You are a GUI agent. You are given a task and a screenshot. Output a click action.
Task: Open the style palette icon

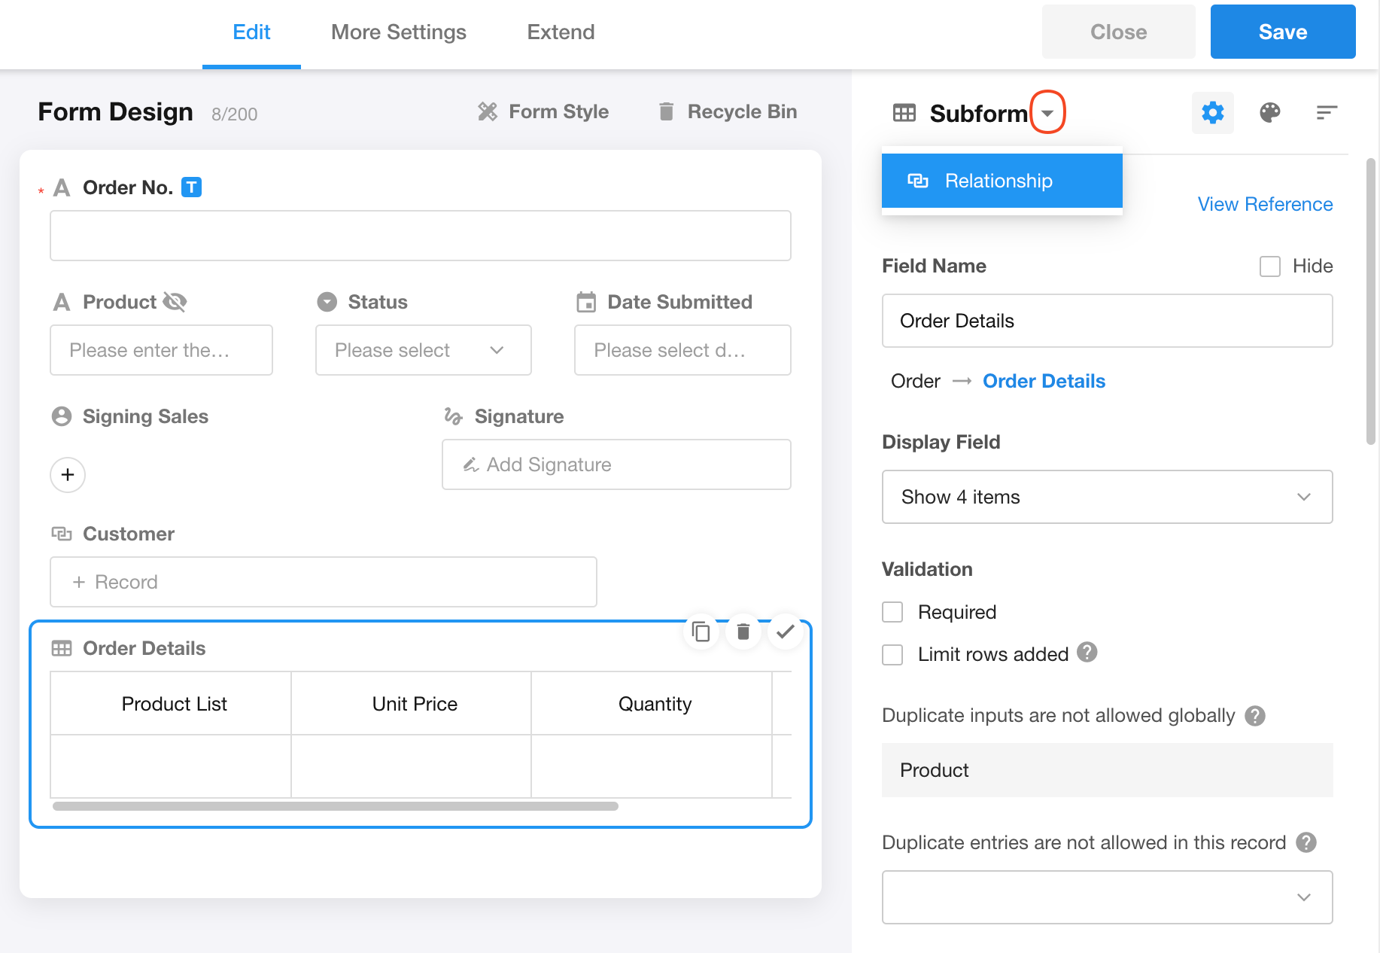(x=1269, y=113)
